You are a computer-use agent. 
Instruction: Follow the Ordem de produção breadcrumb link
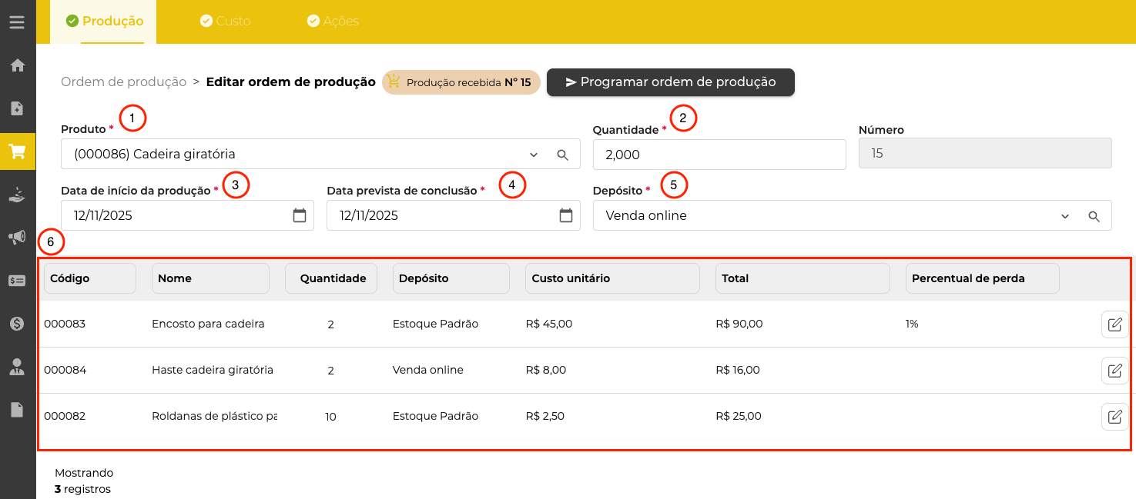123,82
